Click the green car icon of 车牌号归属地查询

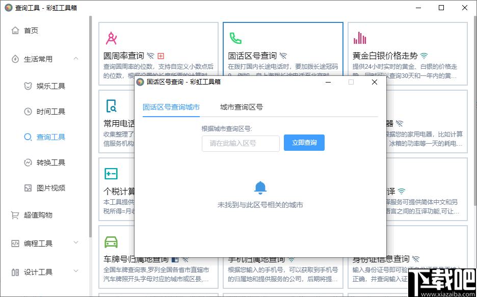click(x=111, y=241)
